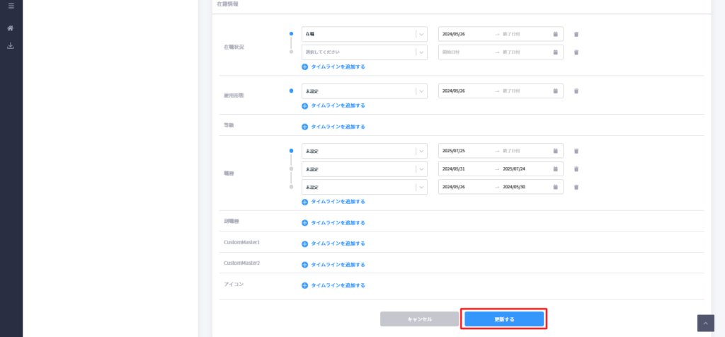Edit 職種 end date 2025/07/24
Screen dimensions: 725x337
pos(514,169)
